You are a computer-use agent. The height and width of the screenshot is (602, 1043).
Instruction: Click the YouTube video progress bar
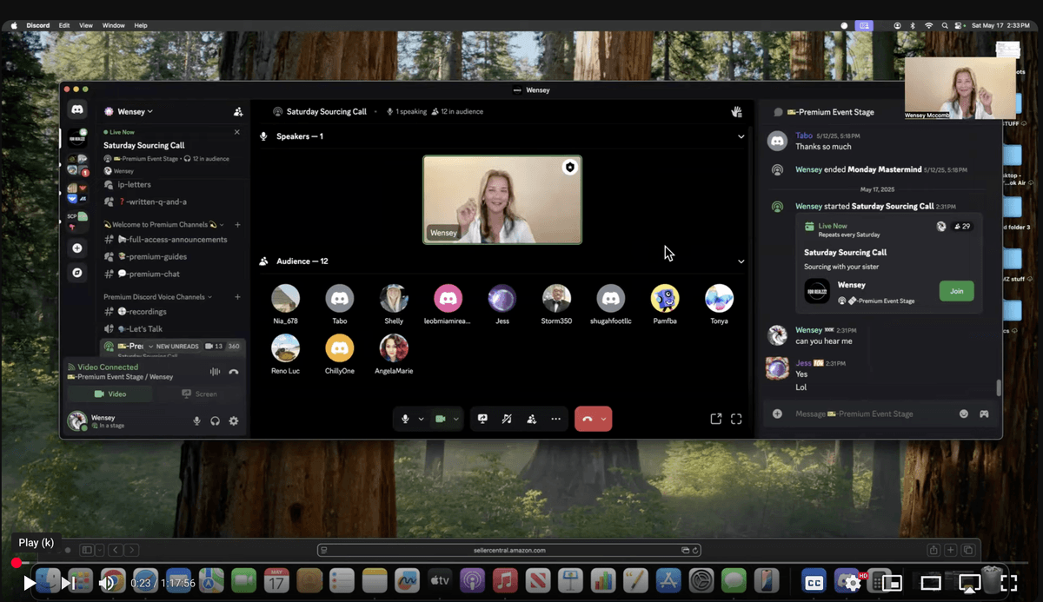[x=521, y=563]
